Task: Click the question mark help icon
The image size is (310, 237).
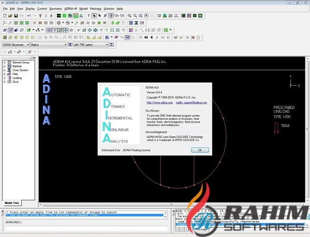Action: pyautogui.click(x=88, y=15)
